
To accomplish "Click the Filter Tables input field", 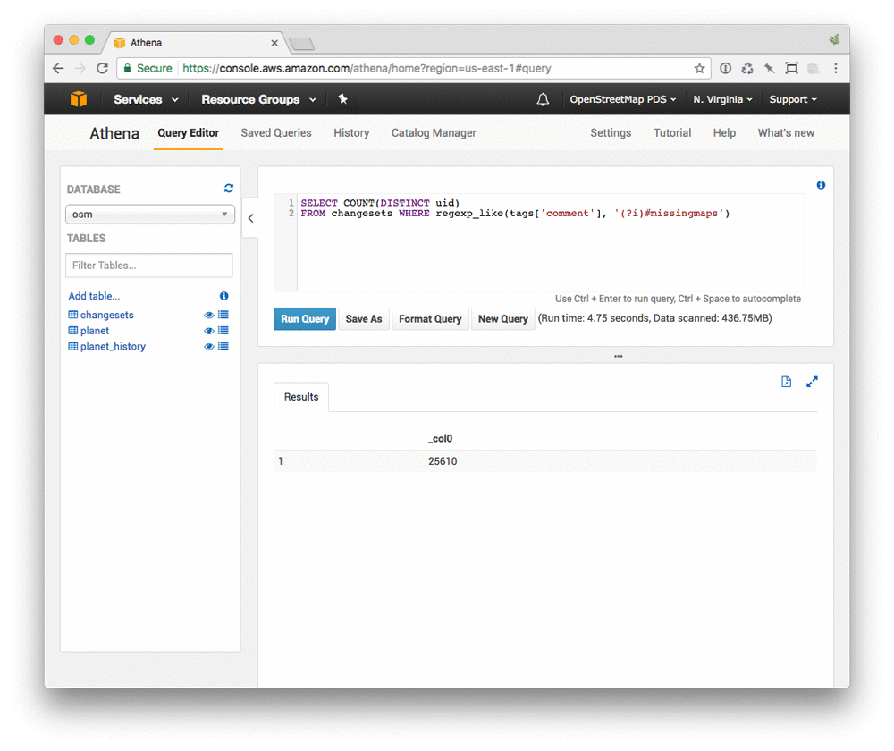I will (x=148, y=266).
